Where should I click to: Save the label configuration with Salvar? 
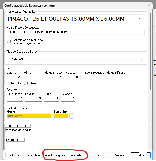[x=140, y=155]
